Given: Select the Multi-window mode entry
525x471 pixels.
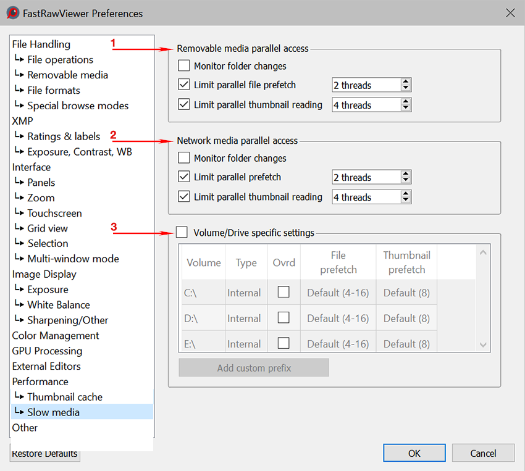Looking at the screenshot, I should pyautogui.click(x=73, y=259).
